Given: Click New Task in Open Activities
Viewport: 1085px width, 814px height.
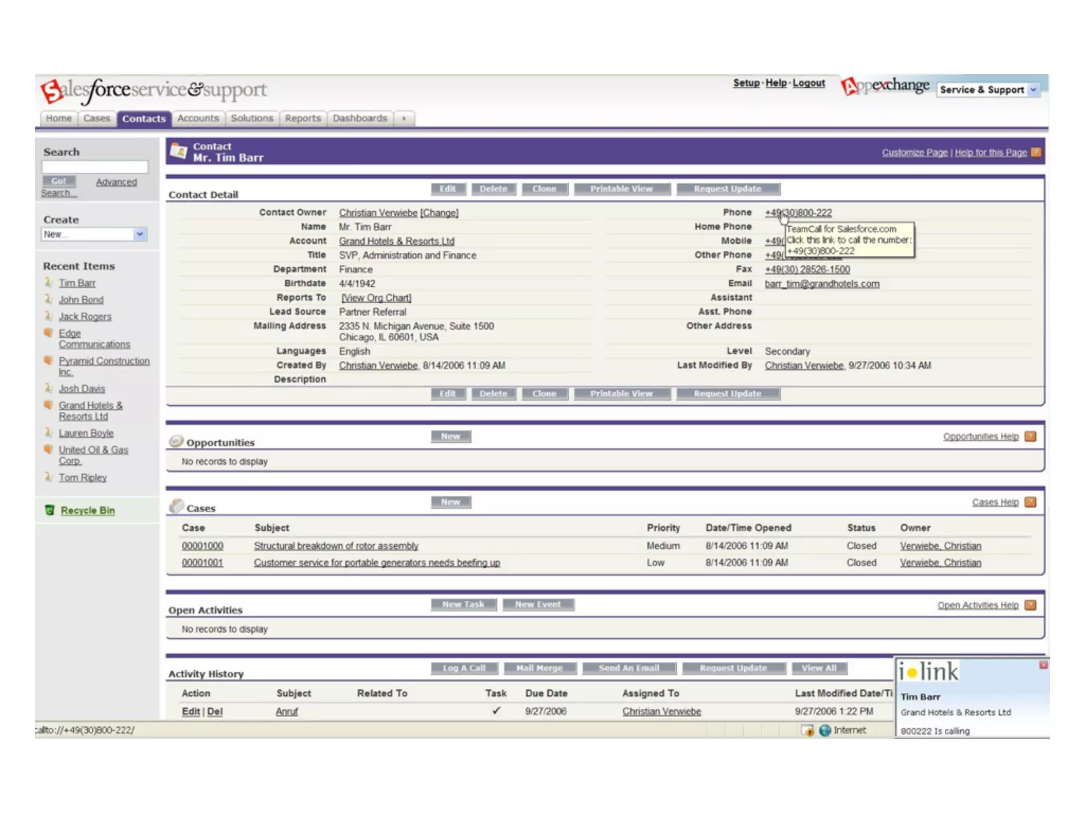Looking at the screenshot, I should (x=463, y=605).
